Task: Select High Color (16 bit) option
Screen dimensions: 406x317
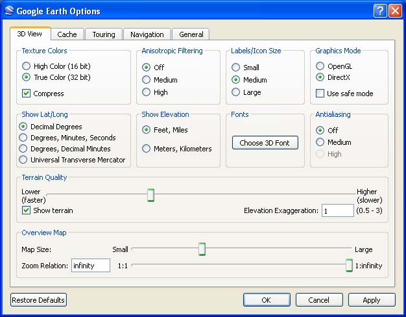Action: pyautogui.click(x=27, y=66)
